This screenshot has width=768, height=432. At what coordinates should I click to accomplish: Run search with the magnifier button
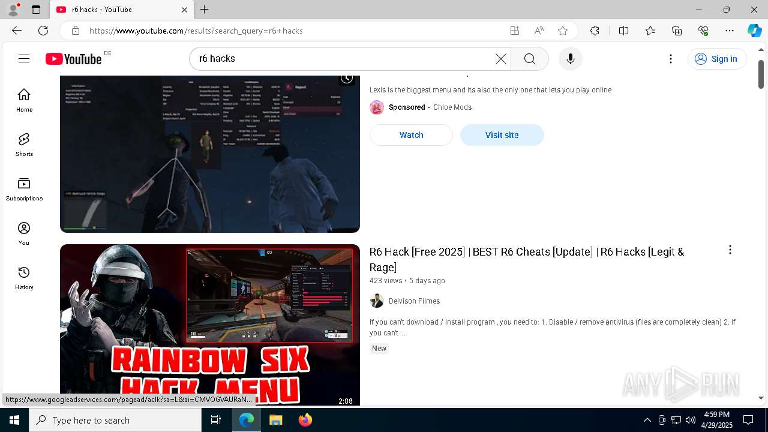(530, 59)
